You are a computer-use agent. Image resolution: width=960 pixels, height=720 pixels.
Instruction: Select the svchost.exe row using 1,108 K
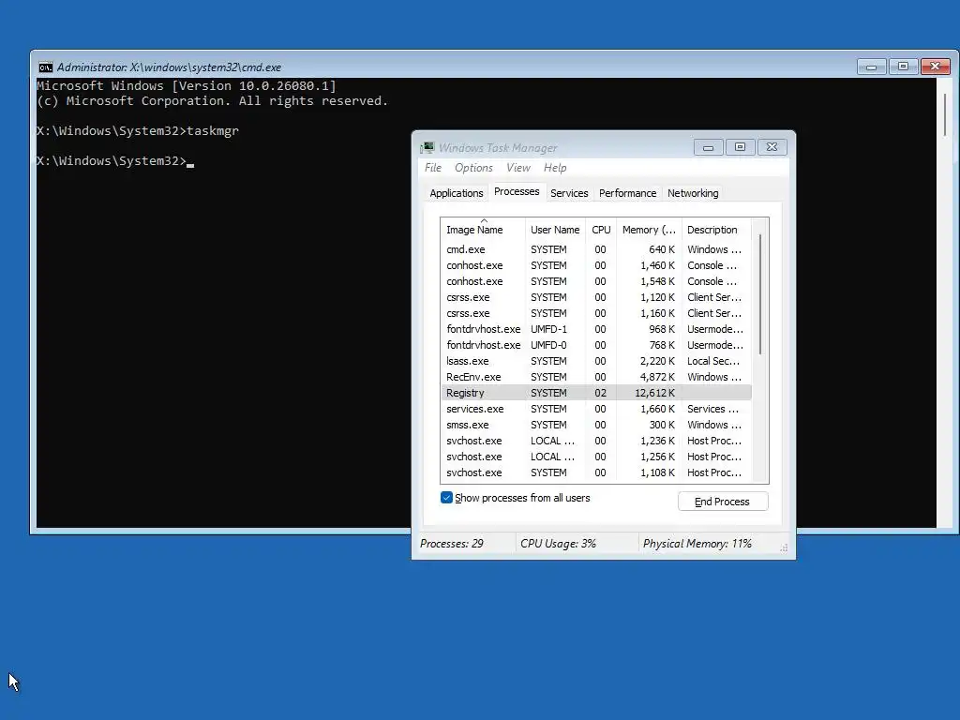pos(596,472)
